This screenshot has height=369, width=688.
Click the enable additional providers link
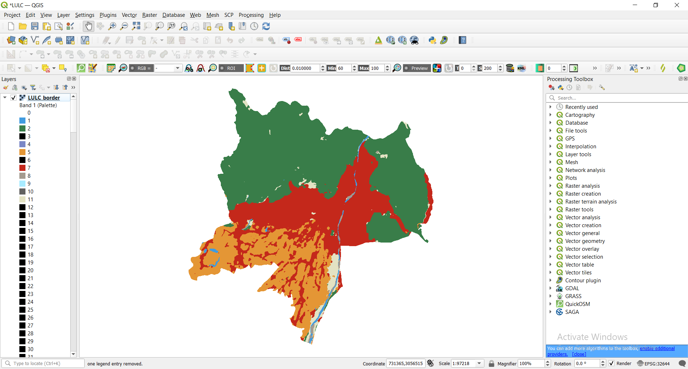pyautogui.click(x=657, y=348)
